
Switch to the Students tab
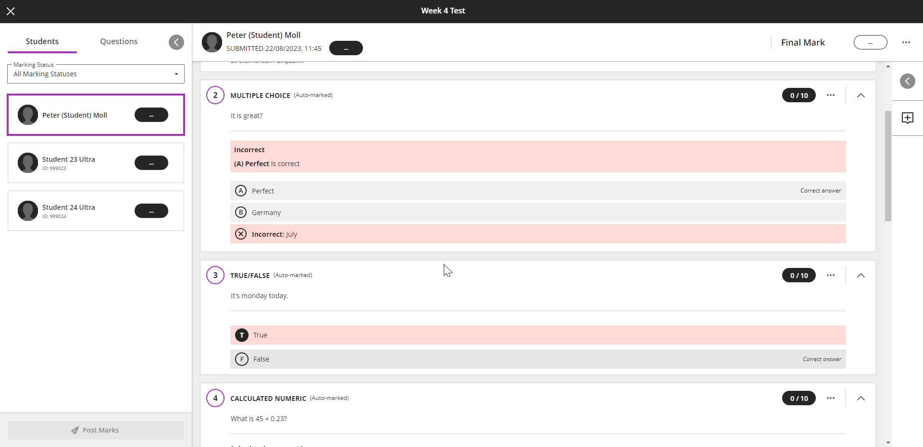(42, 41)
